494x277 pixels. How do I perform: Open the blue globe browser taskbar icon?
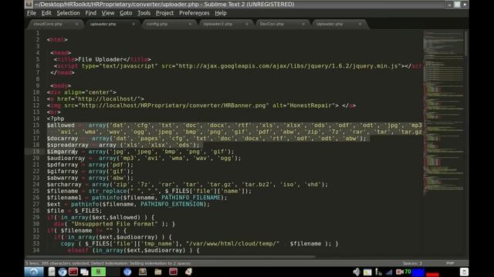[x=63, y=272]
